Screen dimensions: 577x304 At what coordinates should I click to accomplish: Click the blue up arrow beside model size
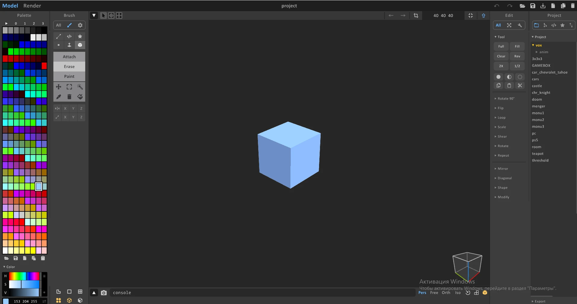click(x=484, y=15)
